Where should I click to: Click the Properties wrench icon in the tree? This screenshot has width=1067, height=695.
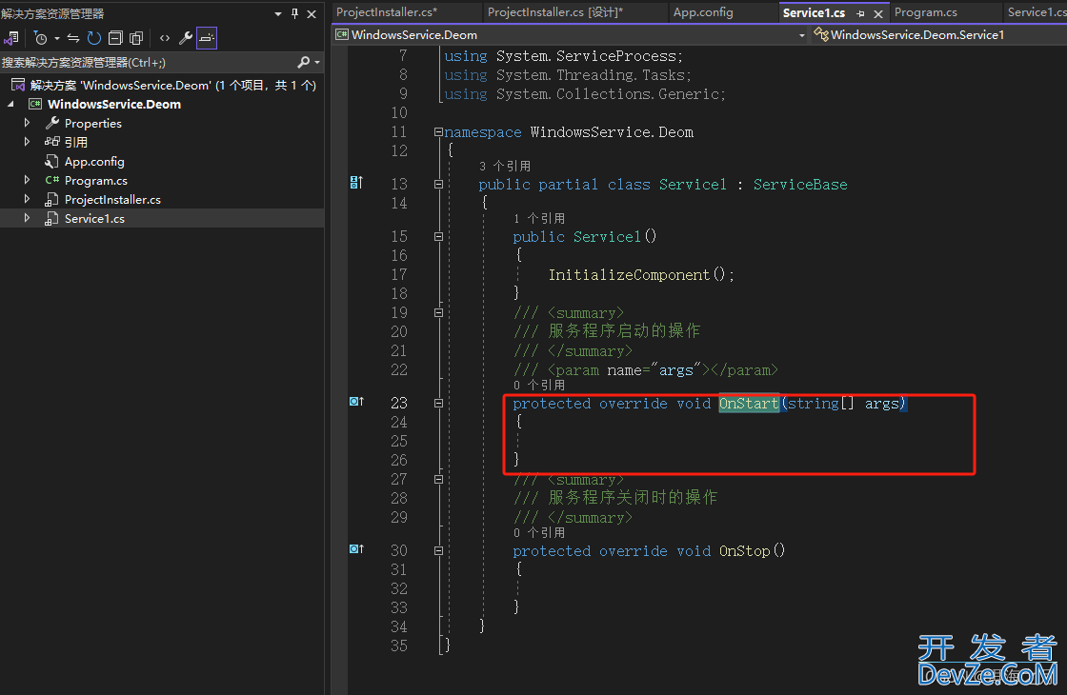[x=51, y=123]
